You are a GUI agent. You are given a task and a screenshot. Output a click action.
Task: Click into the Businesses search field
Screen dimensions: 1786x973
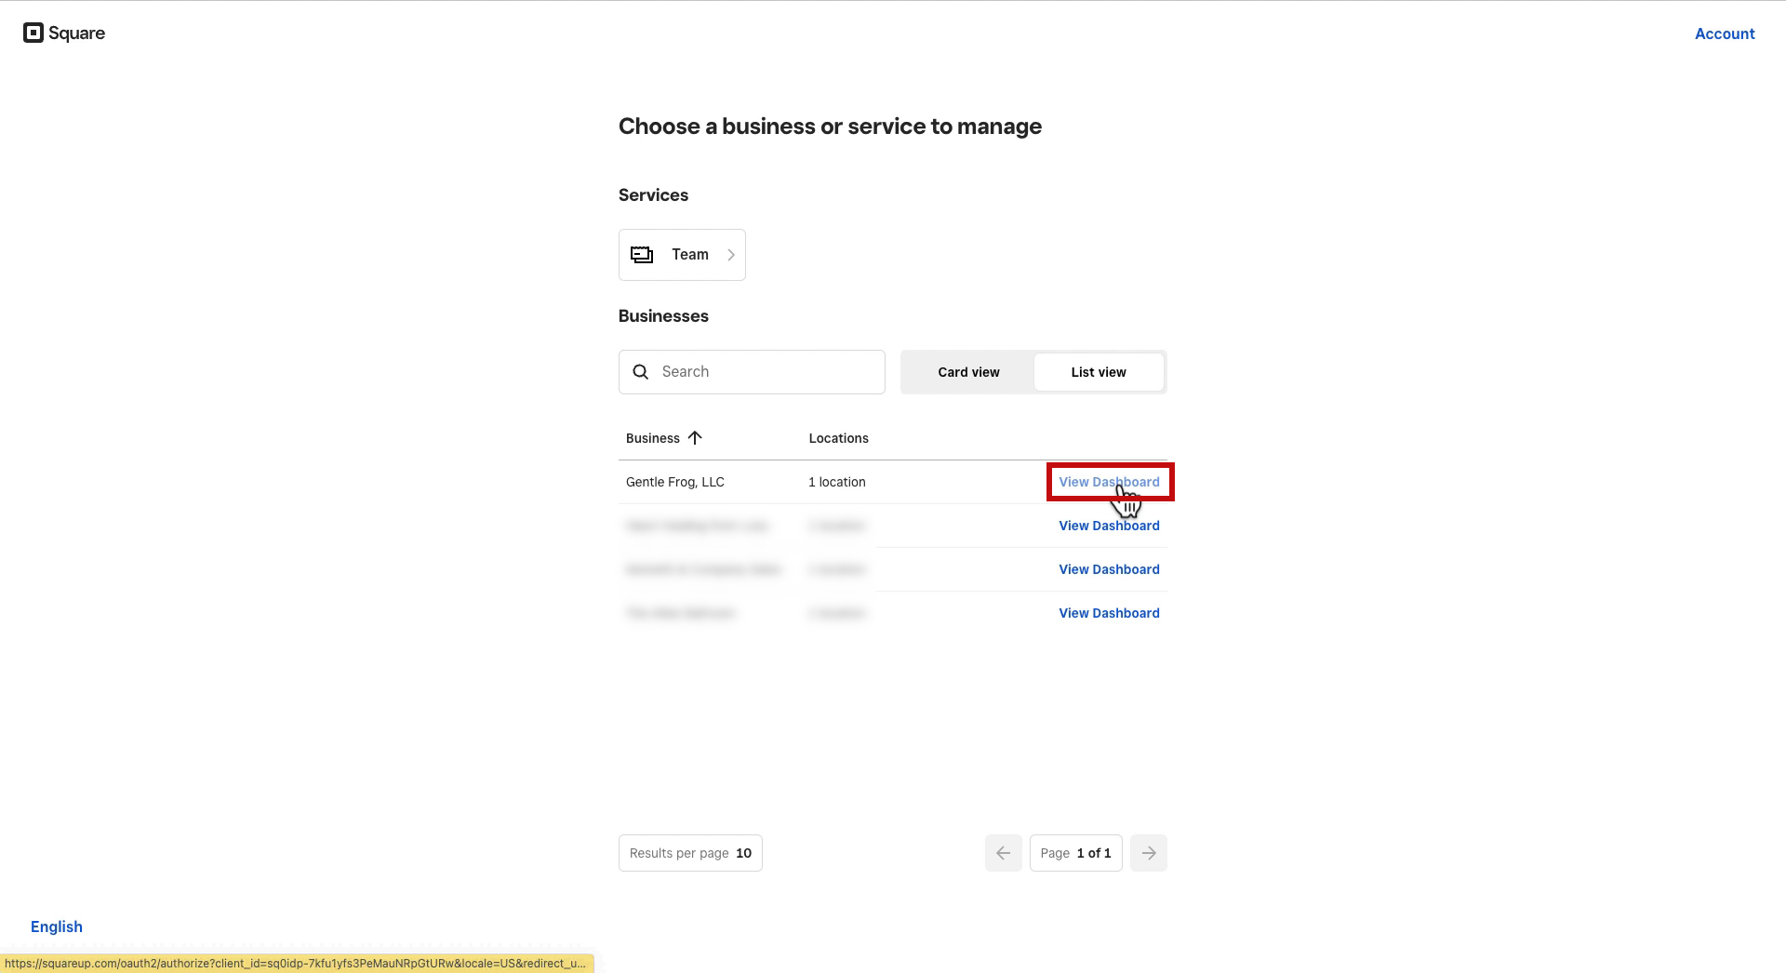752,372
